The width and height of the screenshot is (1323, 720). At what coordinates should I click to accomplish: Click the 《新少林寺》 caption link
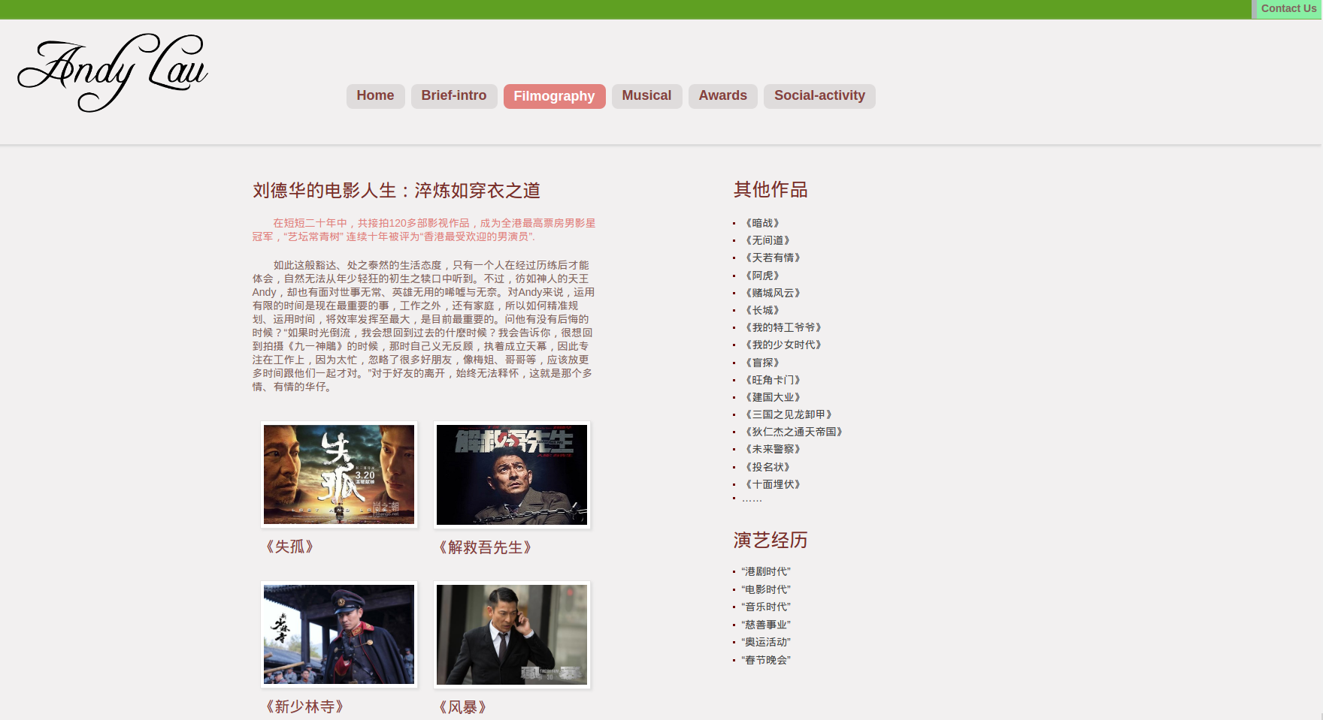point(304,706)
